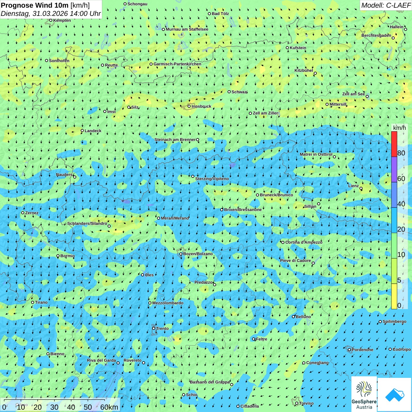The width and height of the screenshot is (412, 412).
Task: Click the Belluno city marker circle
Action: [293, 317]
